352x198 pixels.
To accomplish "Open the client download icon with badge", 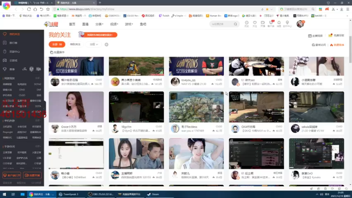I will click(x=271, y=24).
